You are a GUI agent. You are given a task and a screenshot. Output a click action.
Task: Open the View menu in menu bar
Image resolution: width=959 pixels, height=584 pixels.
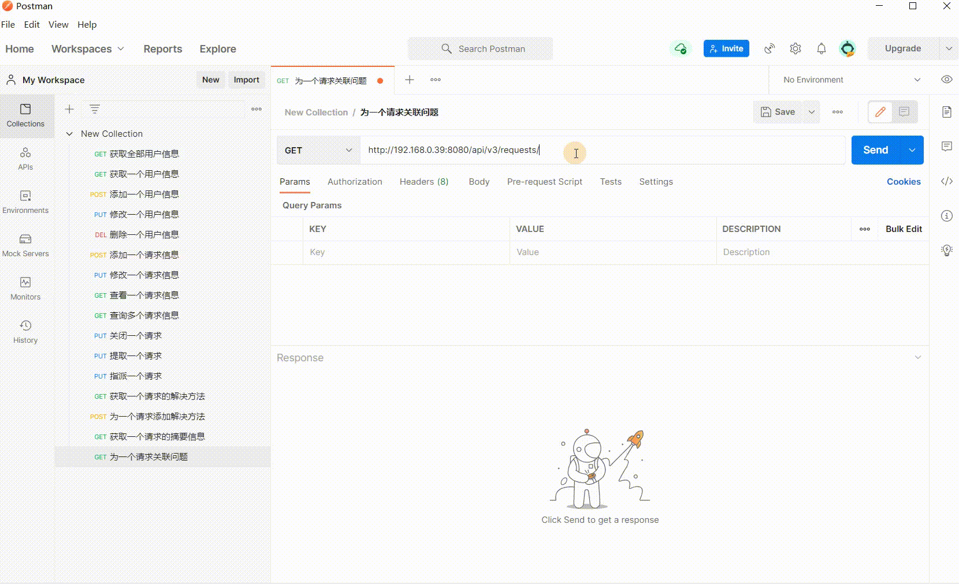click(x=58, y=25)
